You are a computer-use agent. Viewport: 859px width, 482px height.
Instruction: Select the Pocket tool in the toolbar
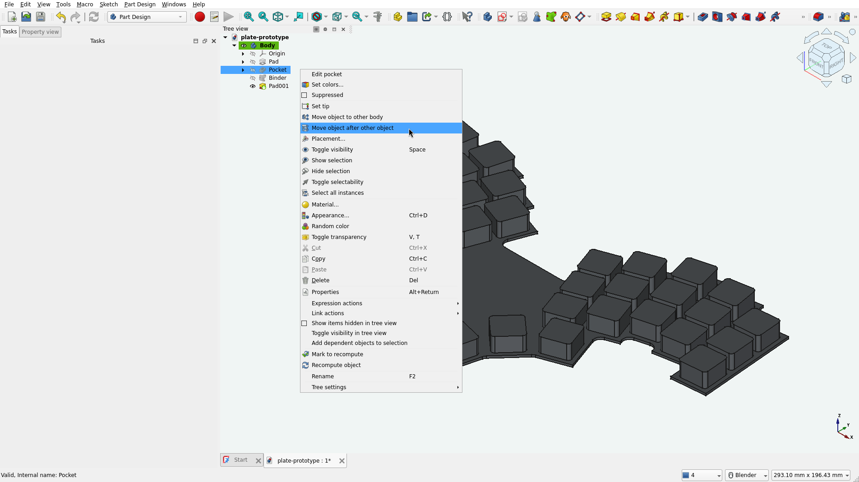[702, 17]
